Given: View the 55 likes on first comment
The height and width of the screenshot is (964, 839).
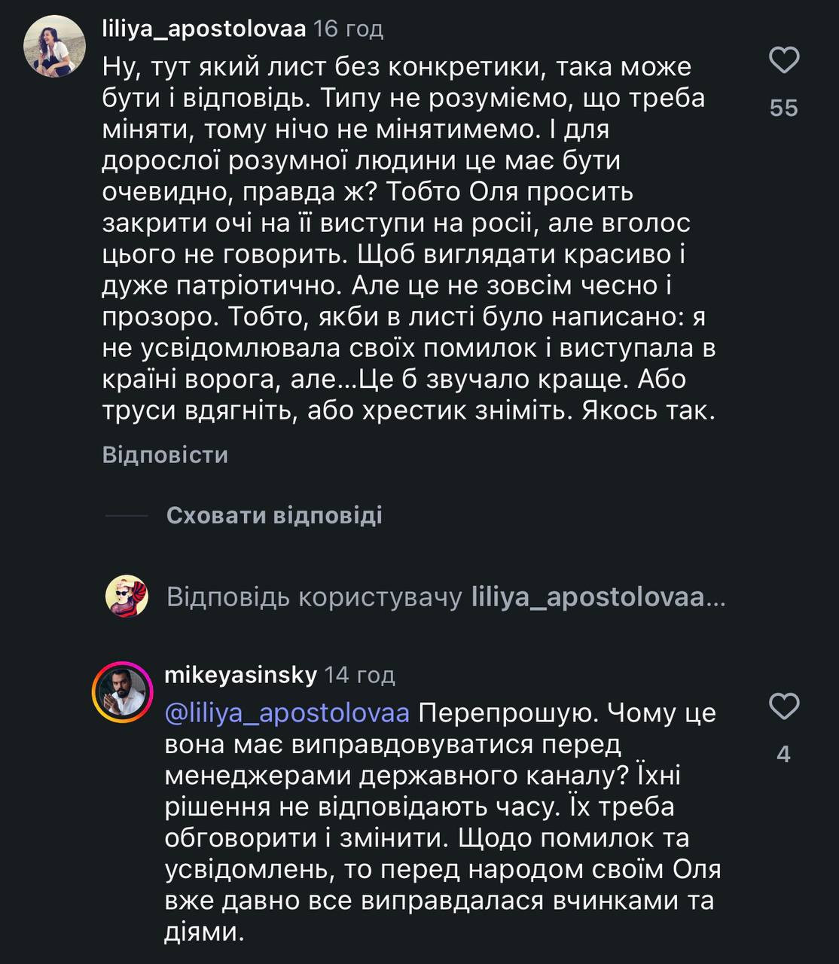Looking at the screenshot, I should (783, 108).
